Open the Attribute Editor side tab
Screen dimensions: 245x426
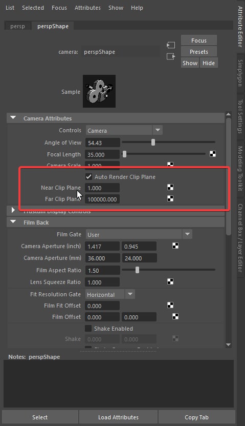240,26
